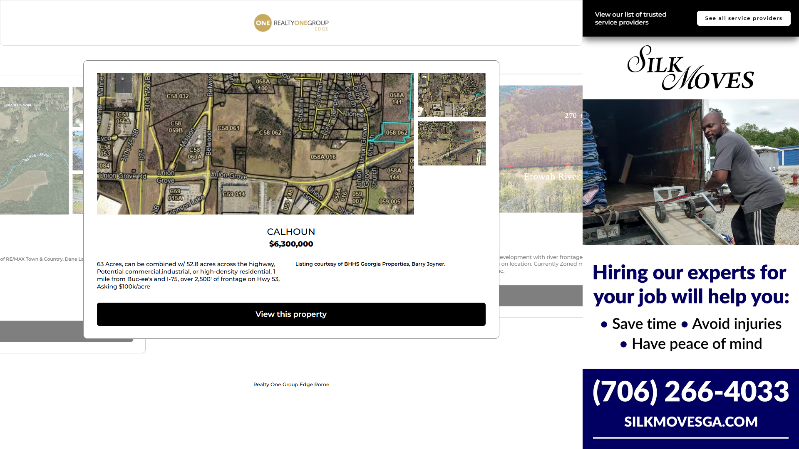
Task: Click the (706) 266-4033 phone number
Action: pyautogui.click(x=690, y=391)
